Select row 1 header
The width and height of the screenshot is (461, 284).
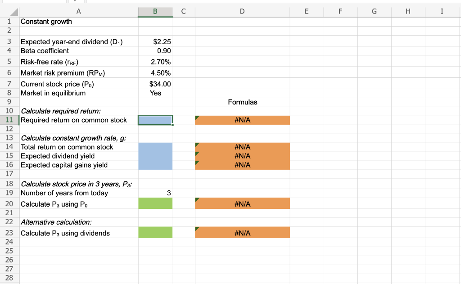point(9,21)
